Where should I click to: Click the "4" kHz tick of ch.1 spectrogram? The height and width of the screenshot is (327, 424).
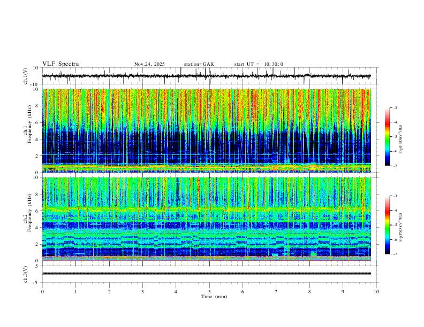tap(37, 139)
